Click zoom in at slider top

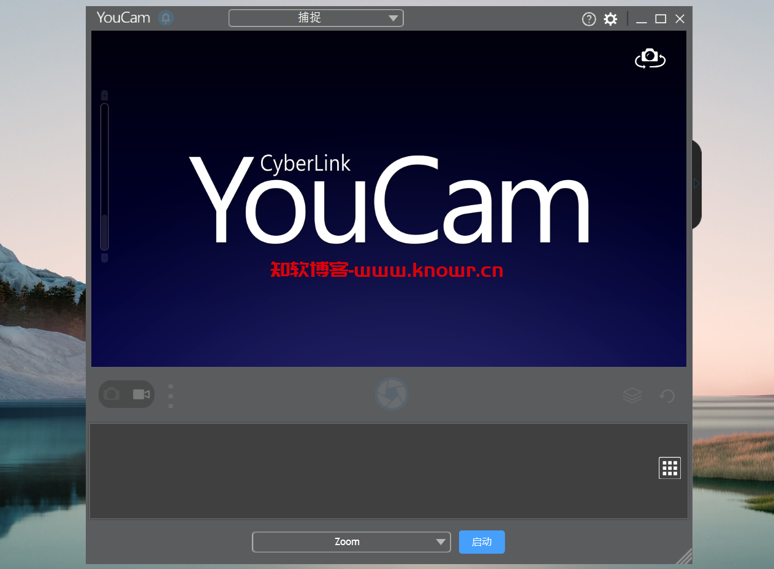coord(104,95)
